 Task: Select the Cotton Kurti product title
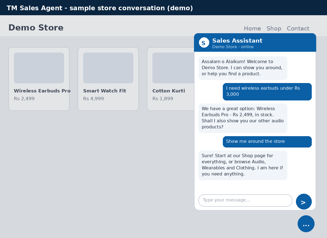[x=168, y=91]
